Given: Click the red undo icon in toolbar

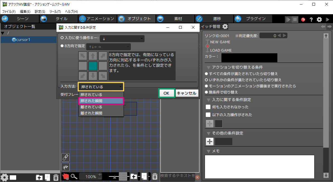Looking at the screenshot, I should (x=303, y=20).
